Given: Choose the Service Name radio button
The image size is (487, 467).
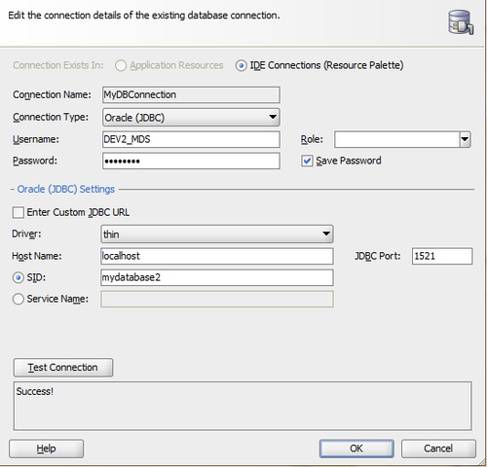Looking at the screenshot, I should 19,299.
